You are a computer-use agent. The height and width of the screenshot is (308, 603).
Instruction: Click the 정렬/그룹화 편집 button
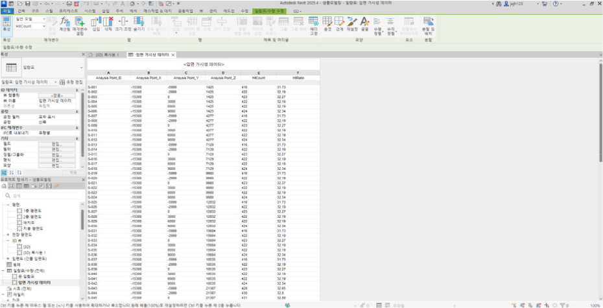[x=57, y=155]
